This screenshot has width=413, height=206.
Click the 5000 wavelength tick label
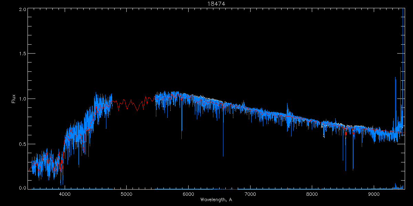tap(126, 193)
